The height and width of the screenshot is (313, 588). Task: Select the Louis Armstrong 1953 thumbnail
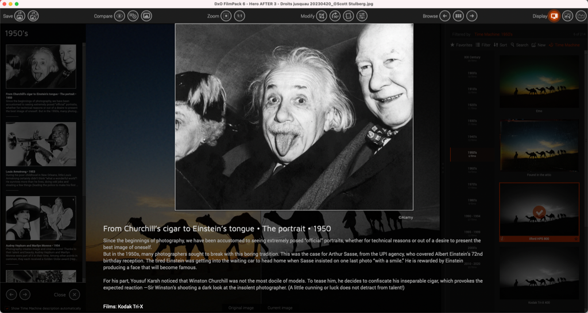[41, 144]
